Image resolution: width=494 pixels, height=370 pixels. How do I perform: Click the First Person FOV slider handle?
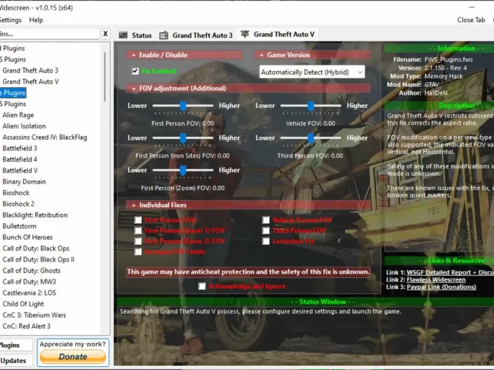pos(183,106)
